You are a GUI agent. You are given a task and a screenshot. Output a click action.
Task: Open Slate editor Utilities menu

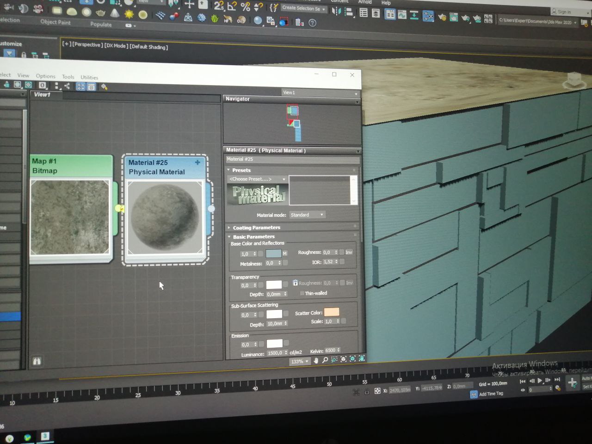click(x=89, y=77)
